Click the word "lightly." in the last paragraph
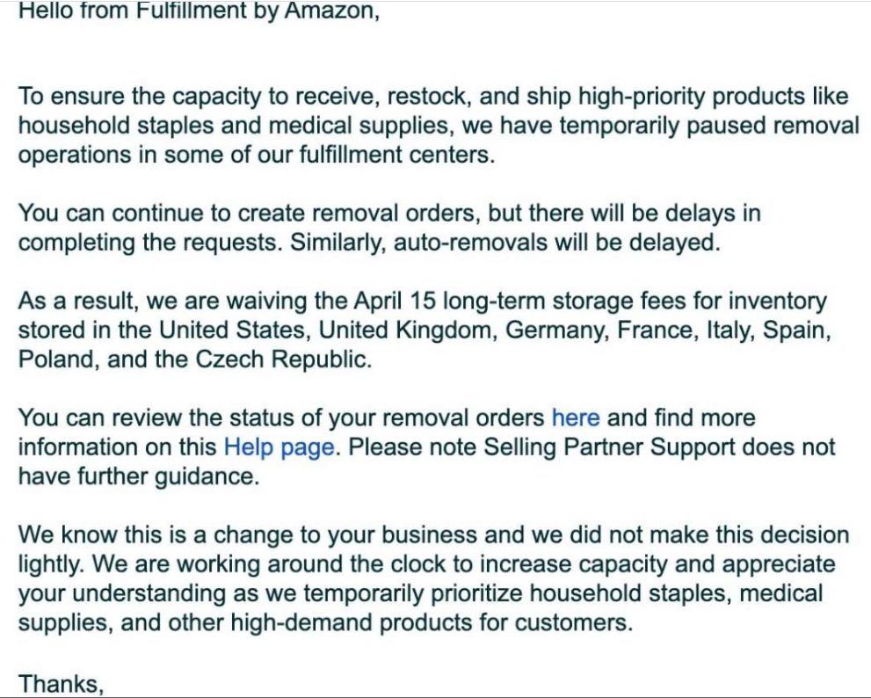Viewport: 871px width, 698px height. point(51,564)
